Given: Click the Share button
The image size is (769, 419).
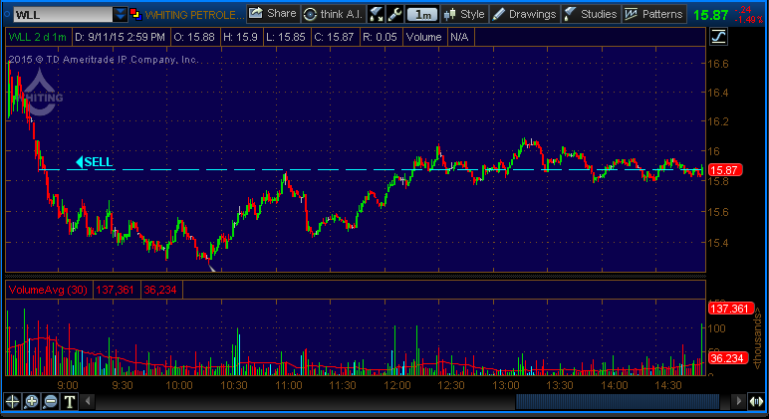Looking at the screenshot, I should tap(272, 14).
